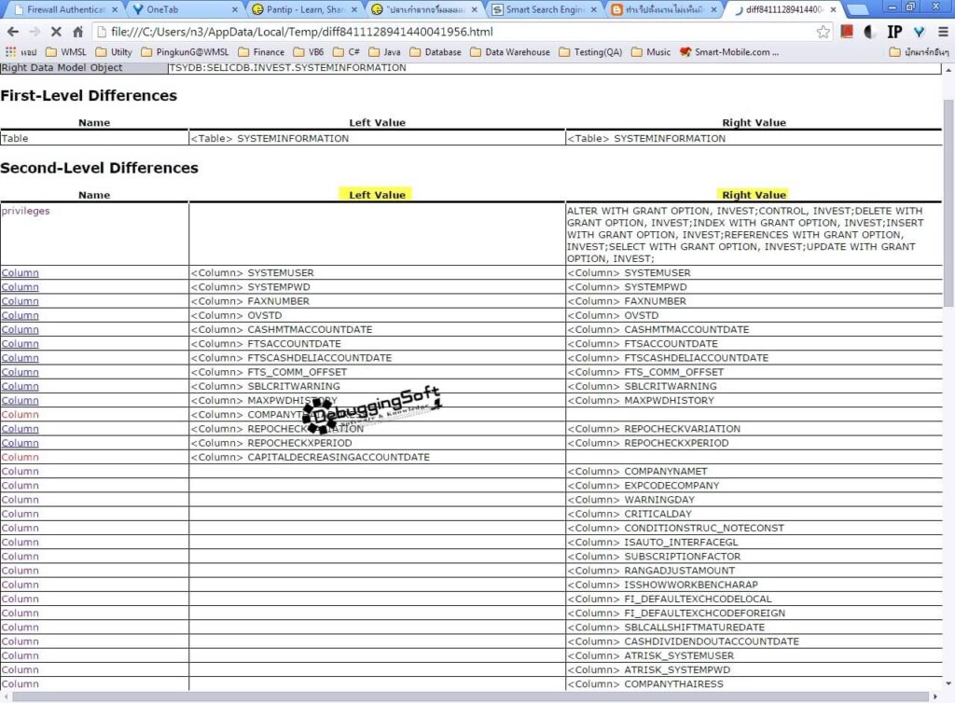Open the Column link for SYSTEMUSER
Screen dimensions: 955x703
click(21, 272)
